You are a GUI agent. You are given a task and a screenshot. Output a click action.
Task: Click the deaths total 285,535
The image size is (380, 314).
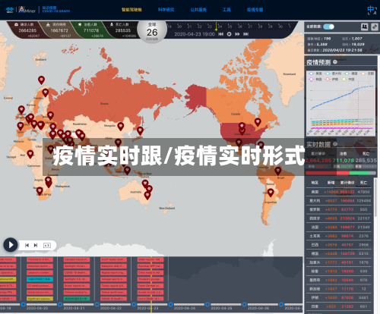click(x=366, y=160)
